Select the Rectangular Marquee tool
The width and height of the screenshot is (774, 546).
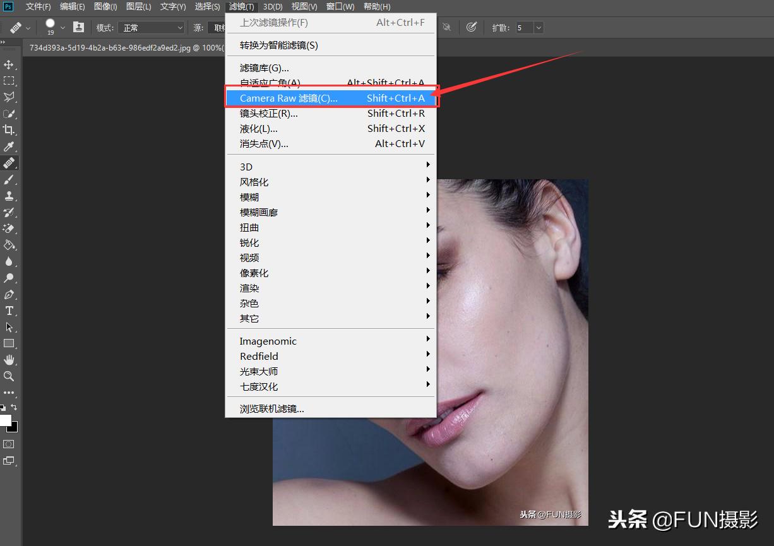tap(9, 81)
